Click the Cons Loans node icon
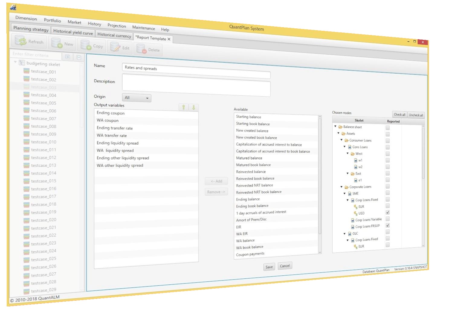The image size is (465, 317). (x=350, y=147)
